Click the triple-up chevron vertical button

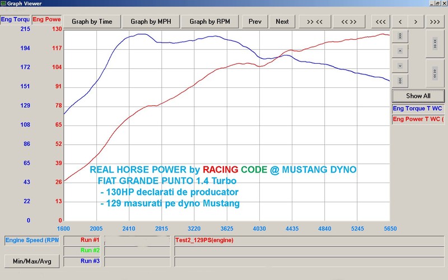(400, 36)
